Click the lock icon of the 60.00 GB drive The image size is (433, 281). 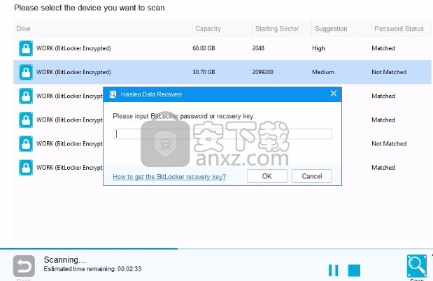26,48
